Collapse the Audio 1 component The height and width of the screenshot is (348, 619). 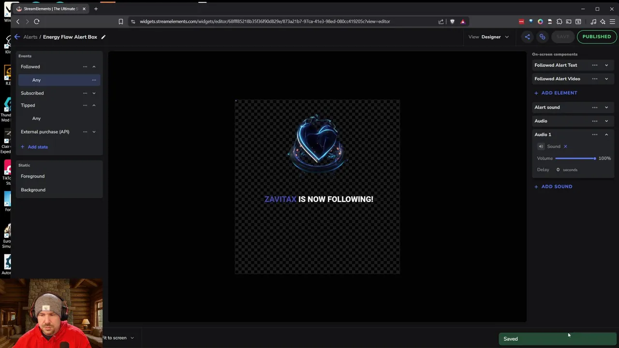(x=606, y=134)
